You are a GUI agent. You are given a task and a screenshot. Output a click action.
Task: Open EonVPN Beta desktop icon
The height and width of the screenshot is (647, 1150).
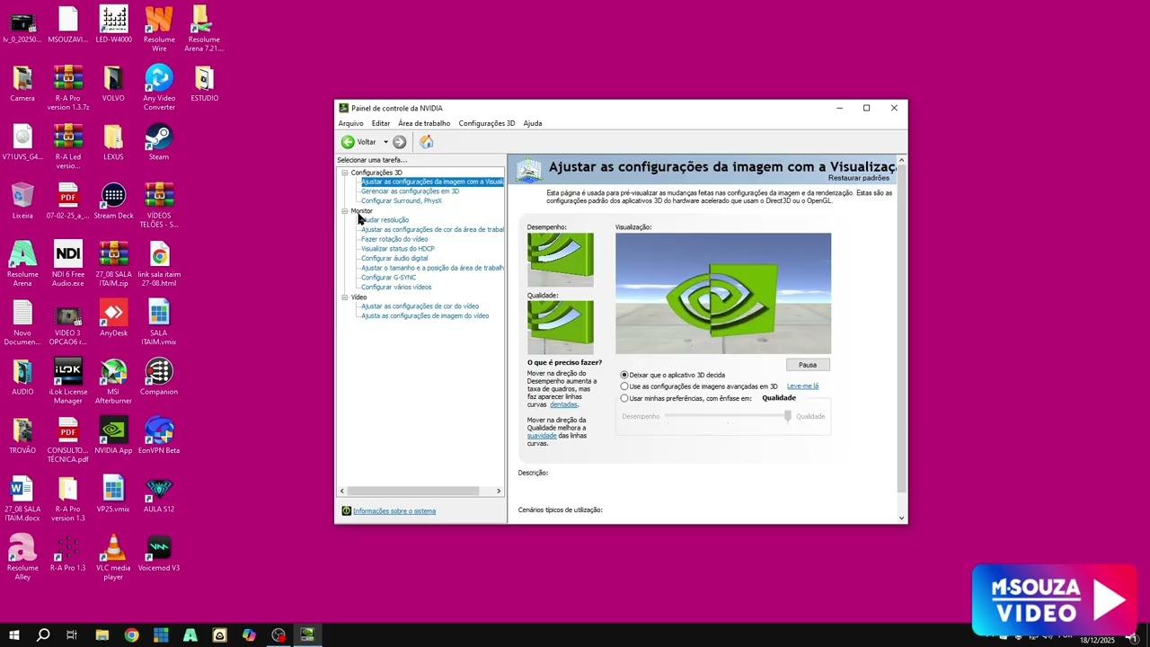(x=159, y=435)
